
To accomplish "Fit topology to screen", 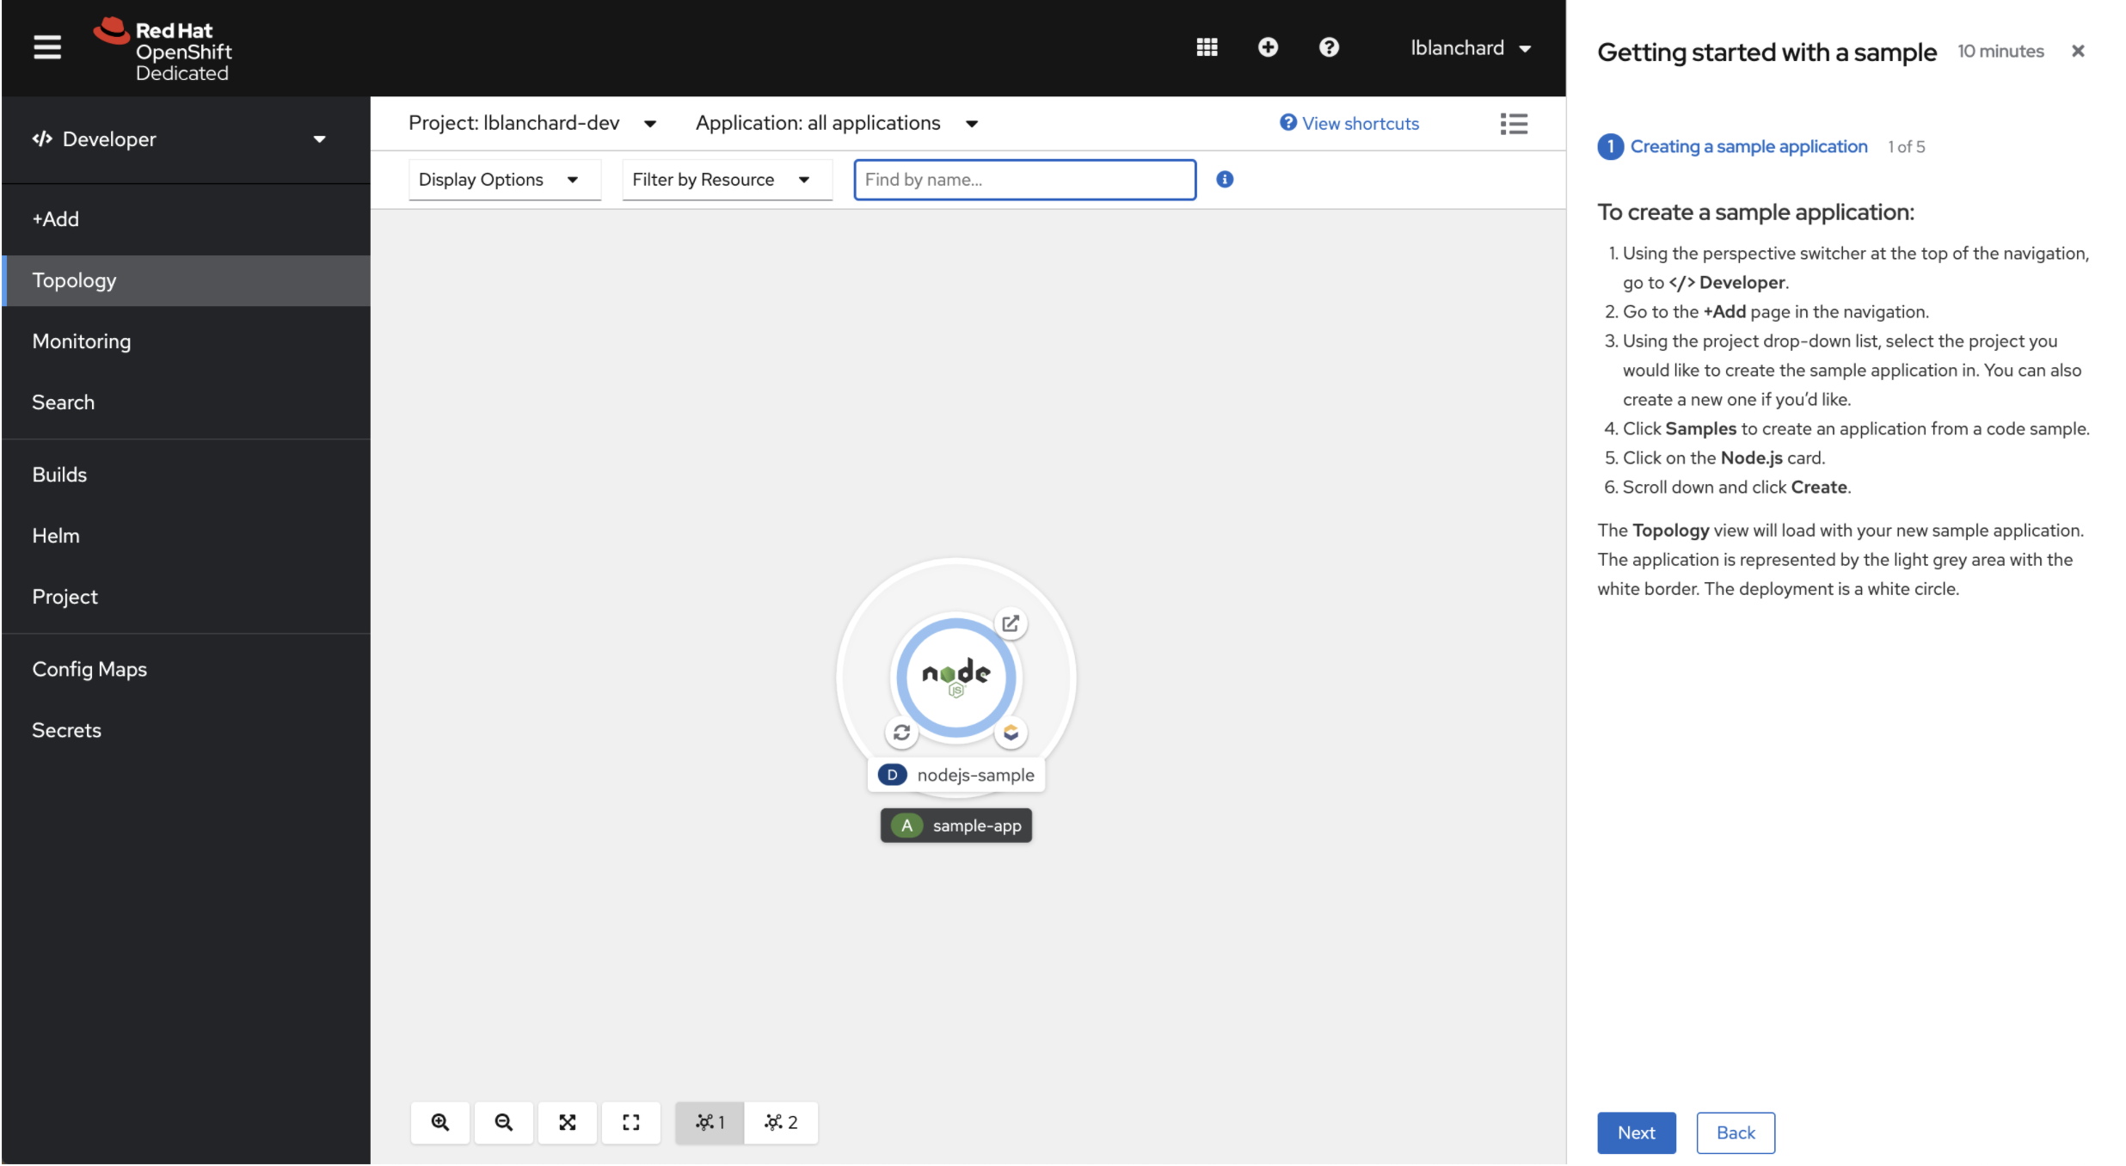I will (568, 1122).
